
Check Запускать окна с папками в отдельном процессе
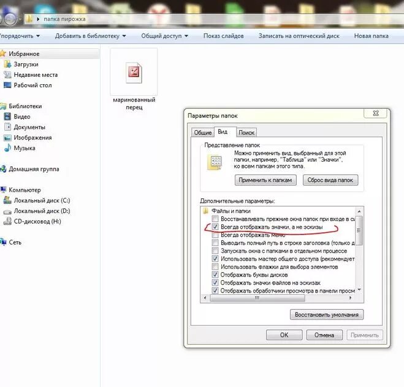215,251
